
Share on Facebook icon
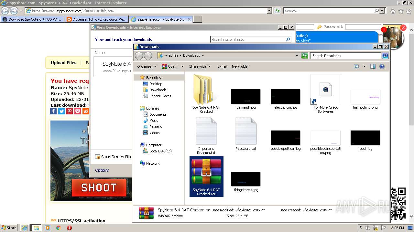tap(53, 111)
